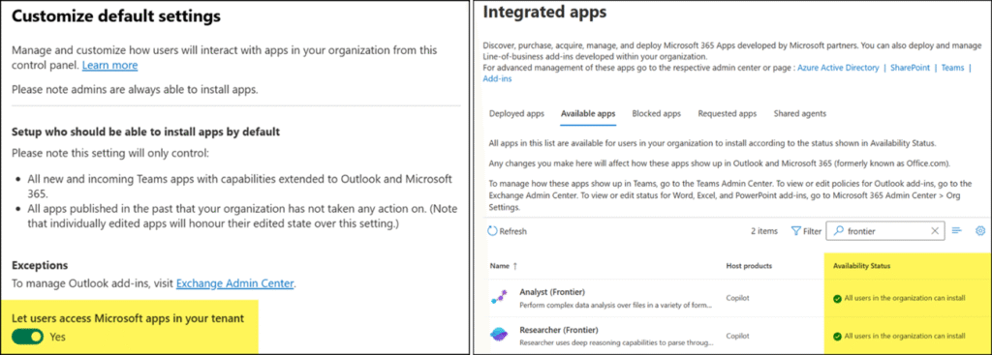The height and width of the screenshot is (355, 992).
Task: Open the Shared agents tab
Action: click(x=799, y=114)
